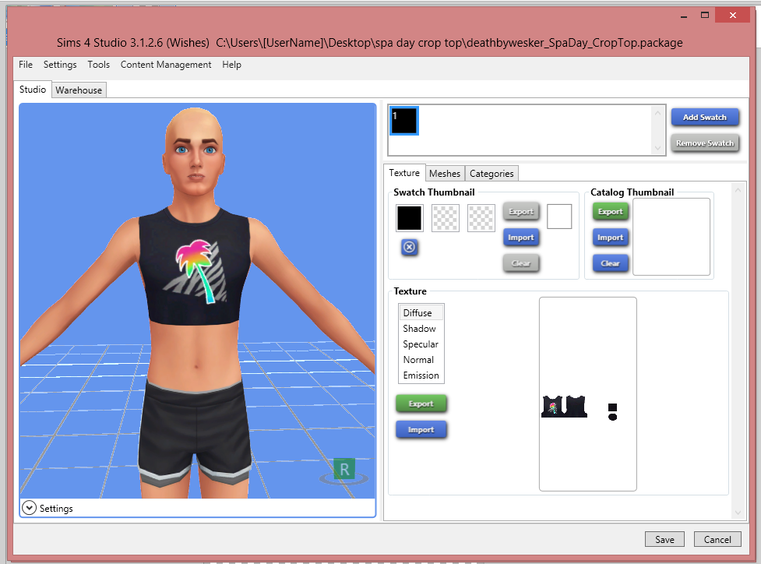761x564 pixels.
Task: Maximize the Sims 4 Studio window
Action: pyautogui.click(x=705, y=16)
